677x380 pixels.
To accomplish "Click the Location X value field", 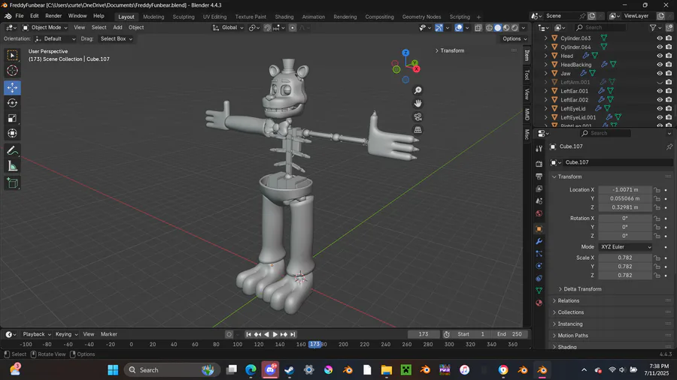I will point(625,190).
